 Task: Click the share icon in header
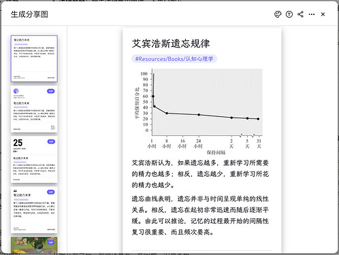(x=300, y=14)
